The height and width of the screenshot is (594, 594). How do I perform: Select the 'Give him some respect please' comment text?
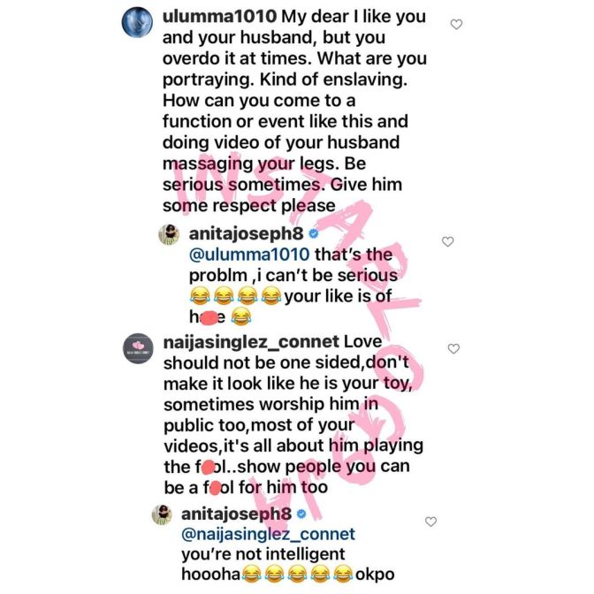(282, 195)
